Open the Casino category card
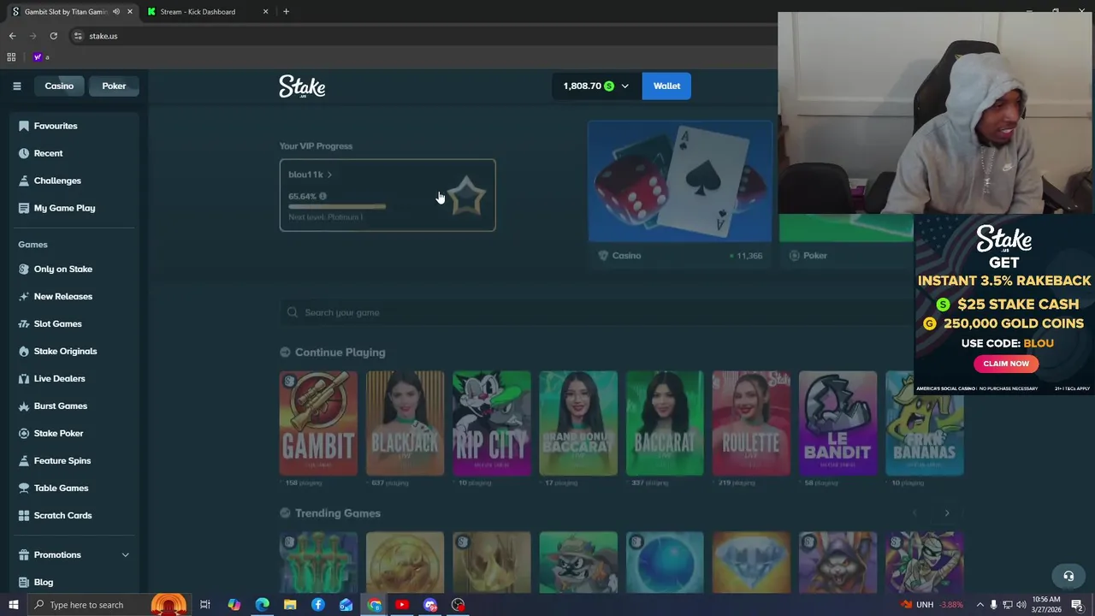Screen dimensions: 1095x616 (680, 194)
